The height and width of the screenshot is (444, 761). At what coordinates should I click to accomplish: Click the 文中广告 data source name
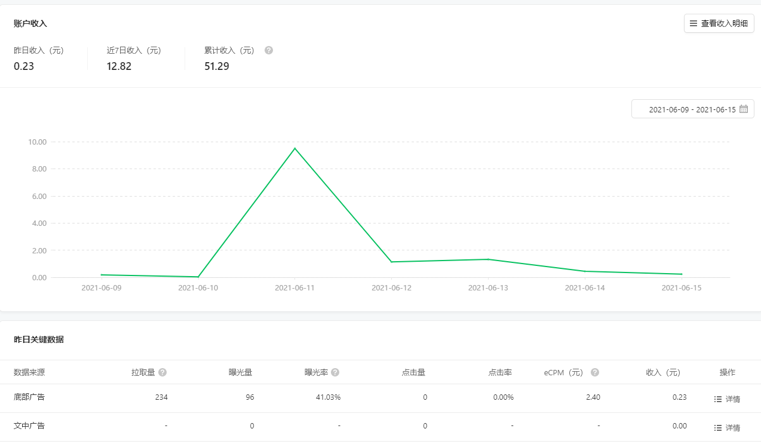29,426
